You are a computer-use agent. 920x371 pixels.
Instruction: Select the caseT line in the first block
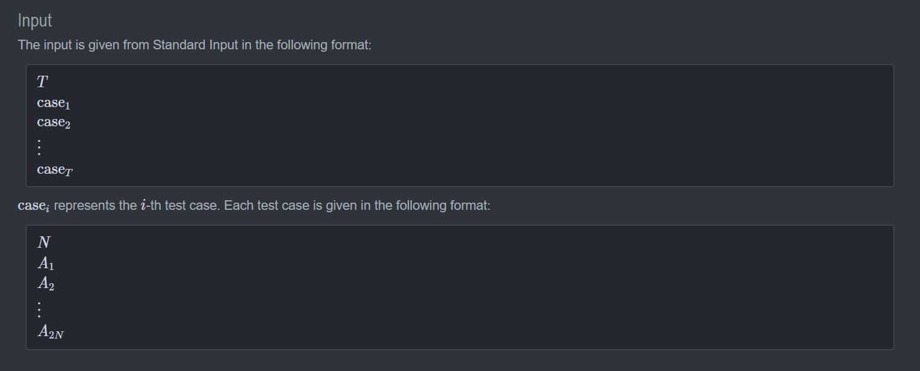coord(55,170)
